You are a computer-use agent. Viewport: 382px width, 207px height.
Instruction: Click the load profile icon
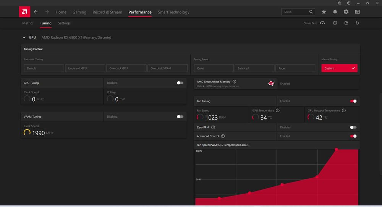[x=335, y=23]
